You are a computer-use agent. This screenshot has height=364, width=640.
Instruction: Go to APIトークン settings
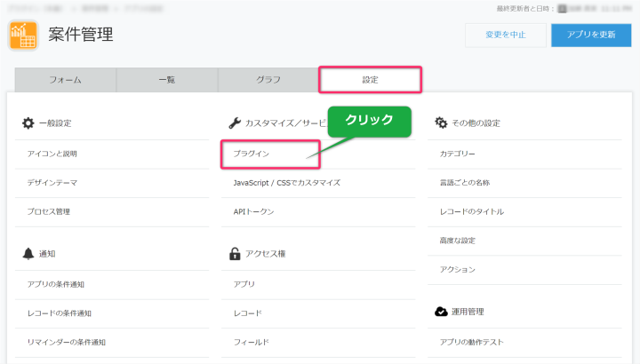click(x=248, y=211)
